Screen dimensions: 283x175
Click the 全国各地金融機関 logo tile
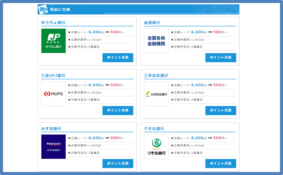click(156, 41)
